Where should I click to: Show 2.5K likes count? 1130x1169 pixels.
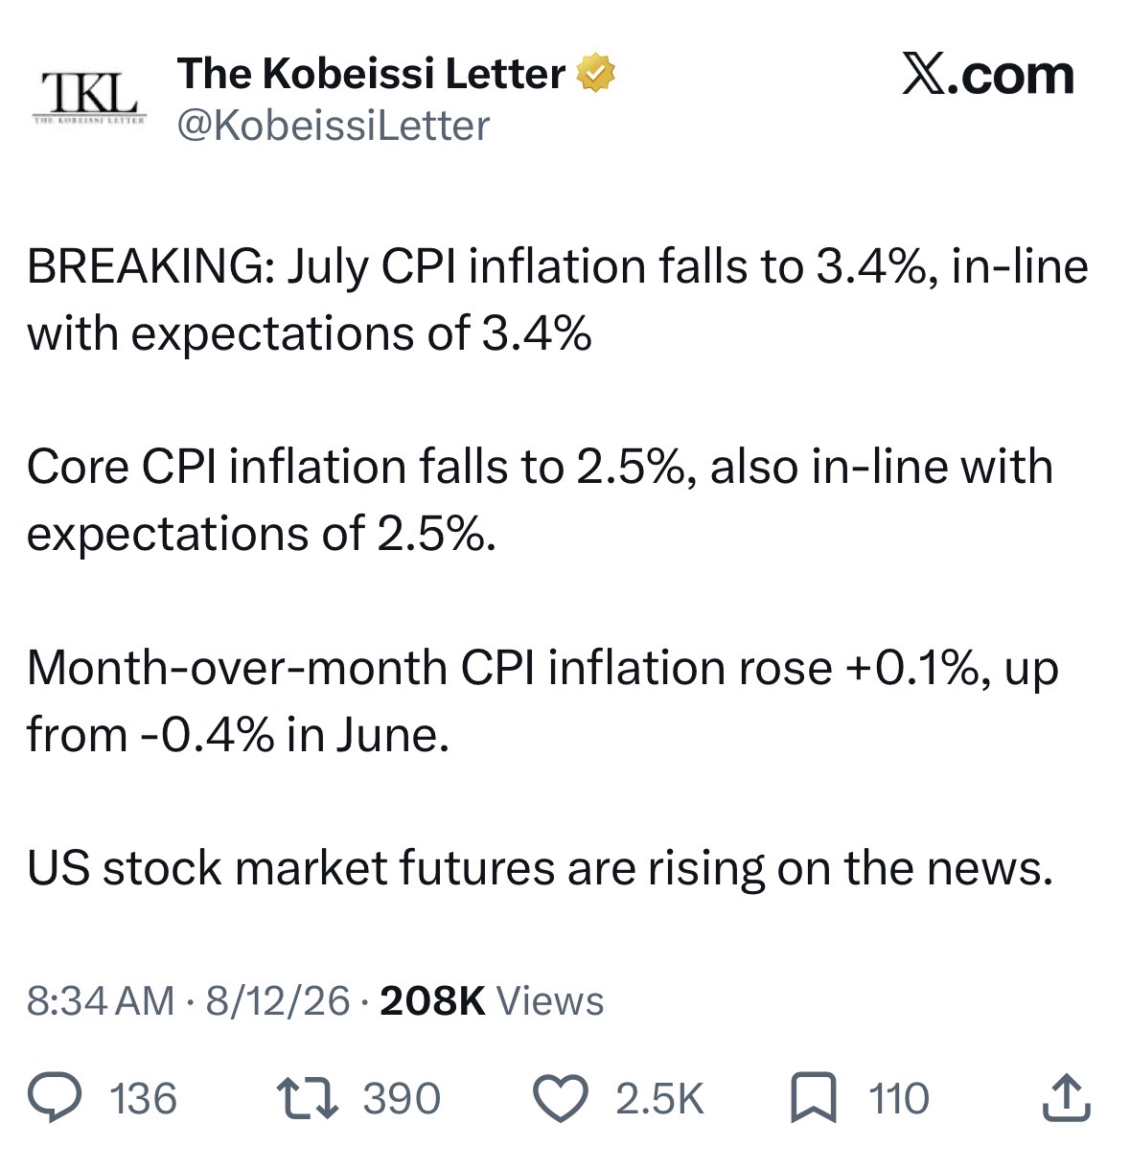[x=659, y=1099]
